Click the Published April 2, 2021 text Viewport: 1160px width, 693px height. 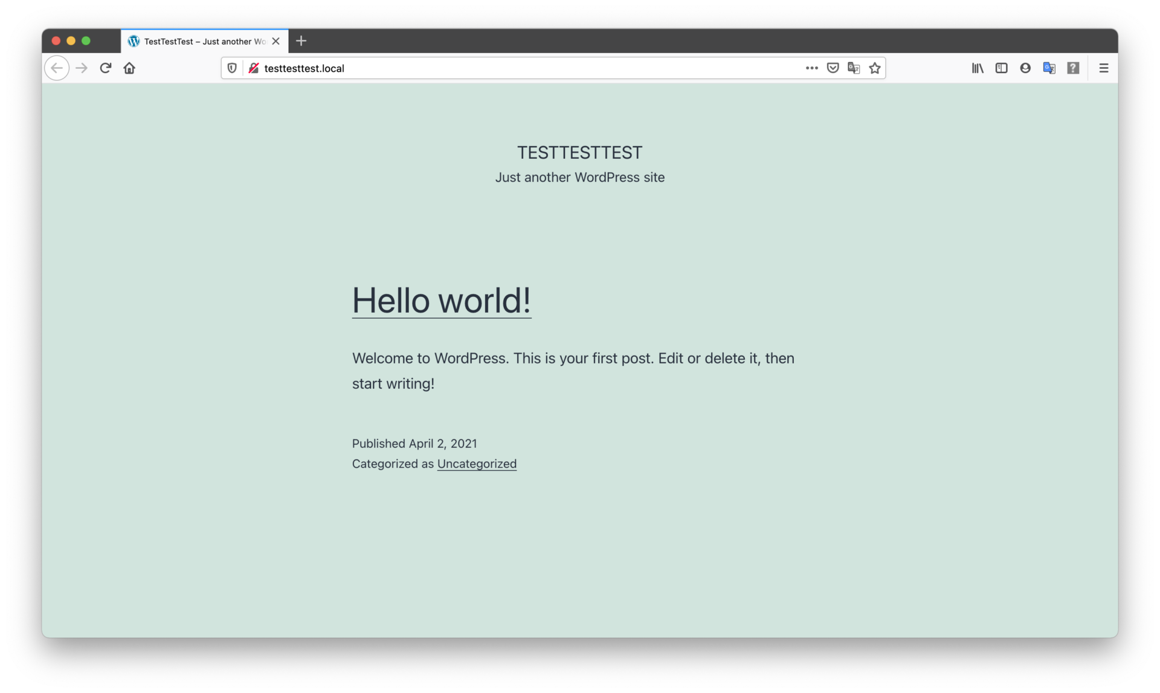[x=414, y=444]
